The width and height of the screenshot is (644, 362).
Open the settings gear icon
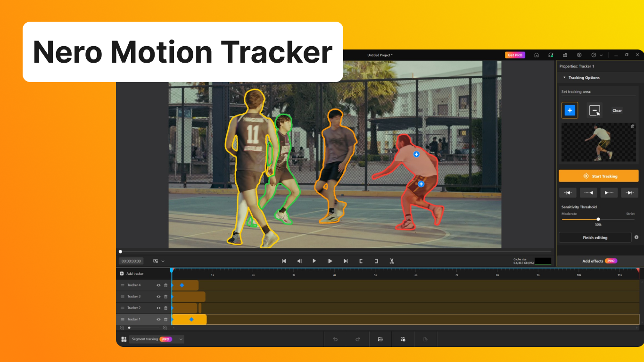point(579,55)
